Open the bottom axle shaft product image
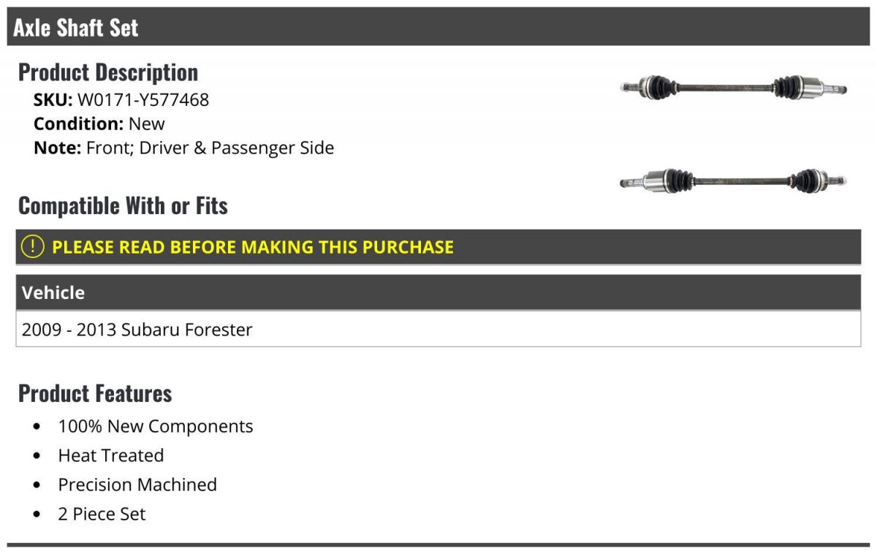877x554 pixels. [733, 180]
